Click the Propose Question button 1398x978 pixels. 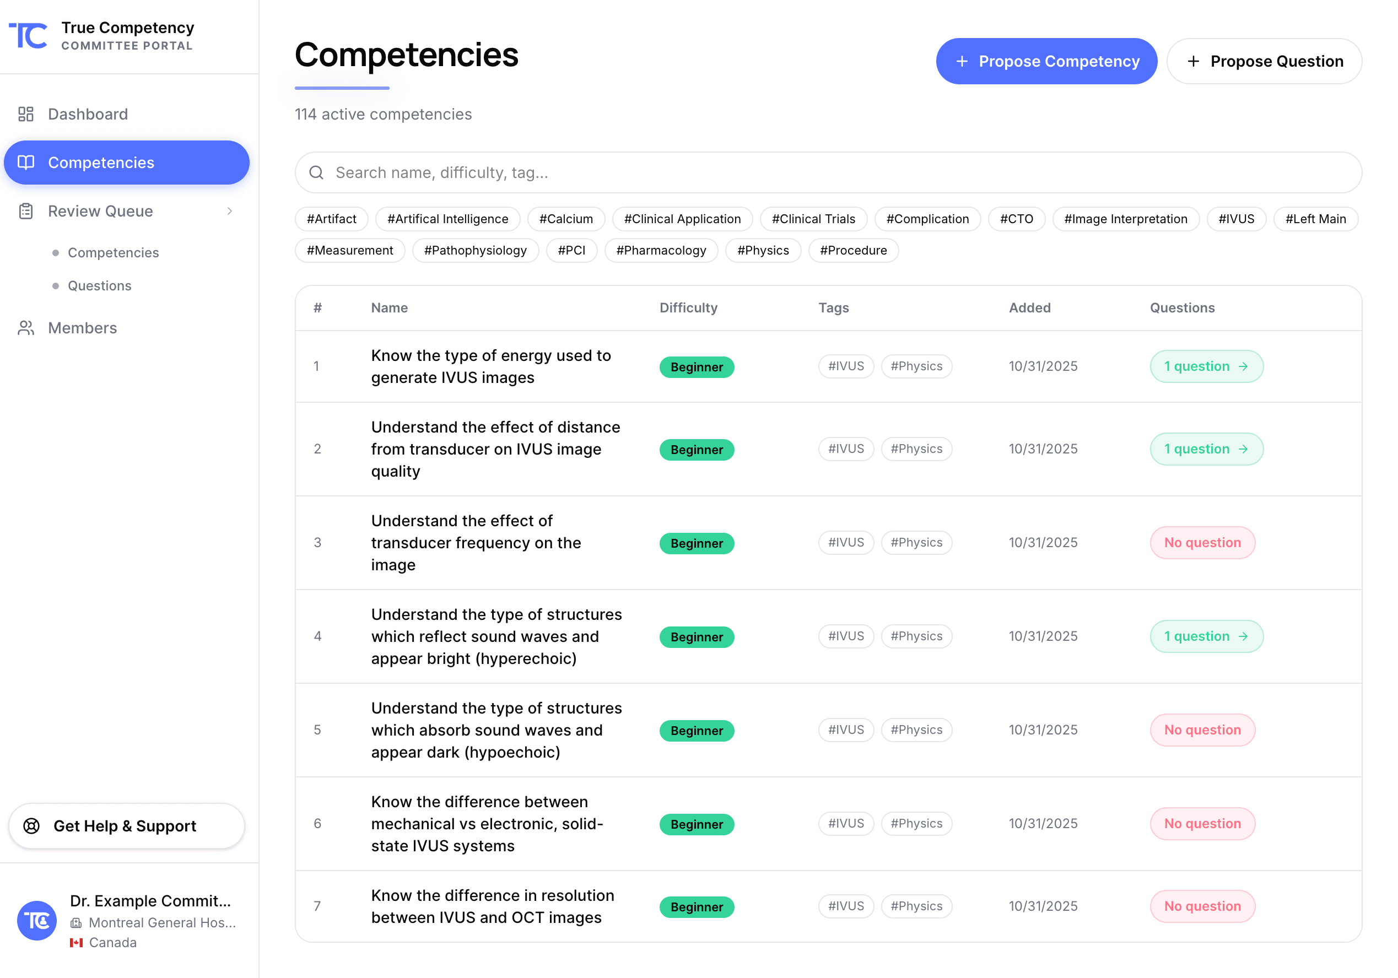point(1264,61)
